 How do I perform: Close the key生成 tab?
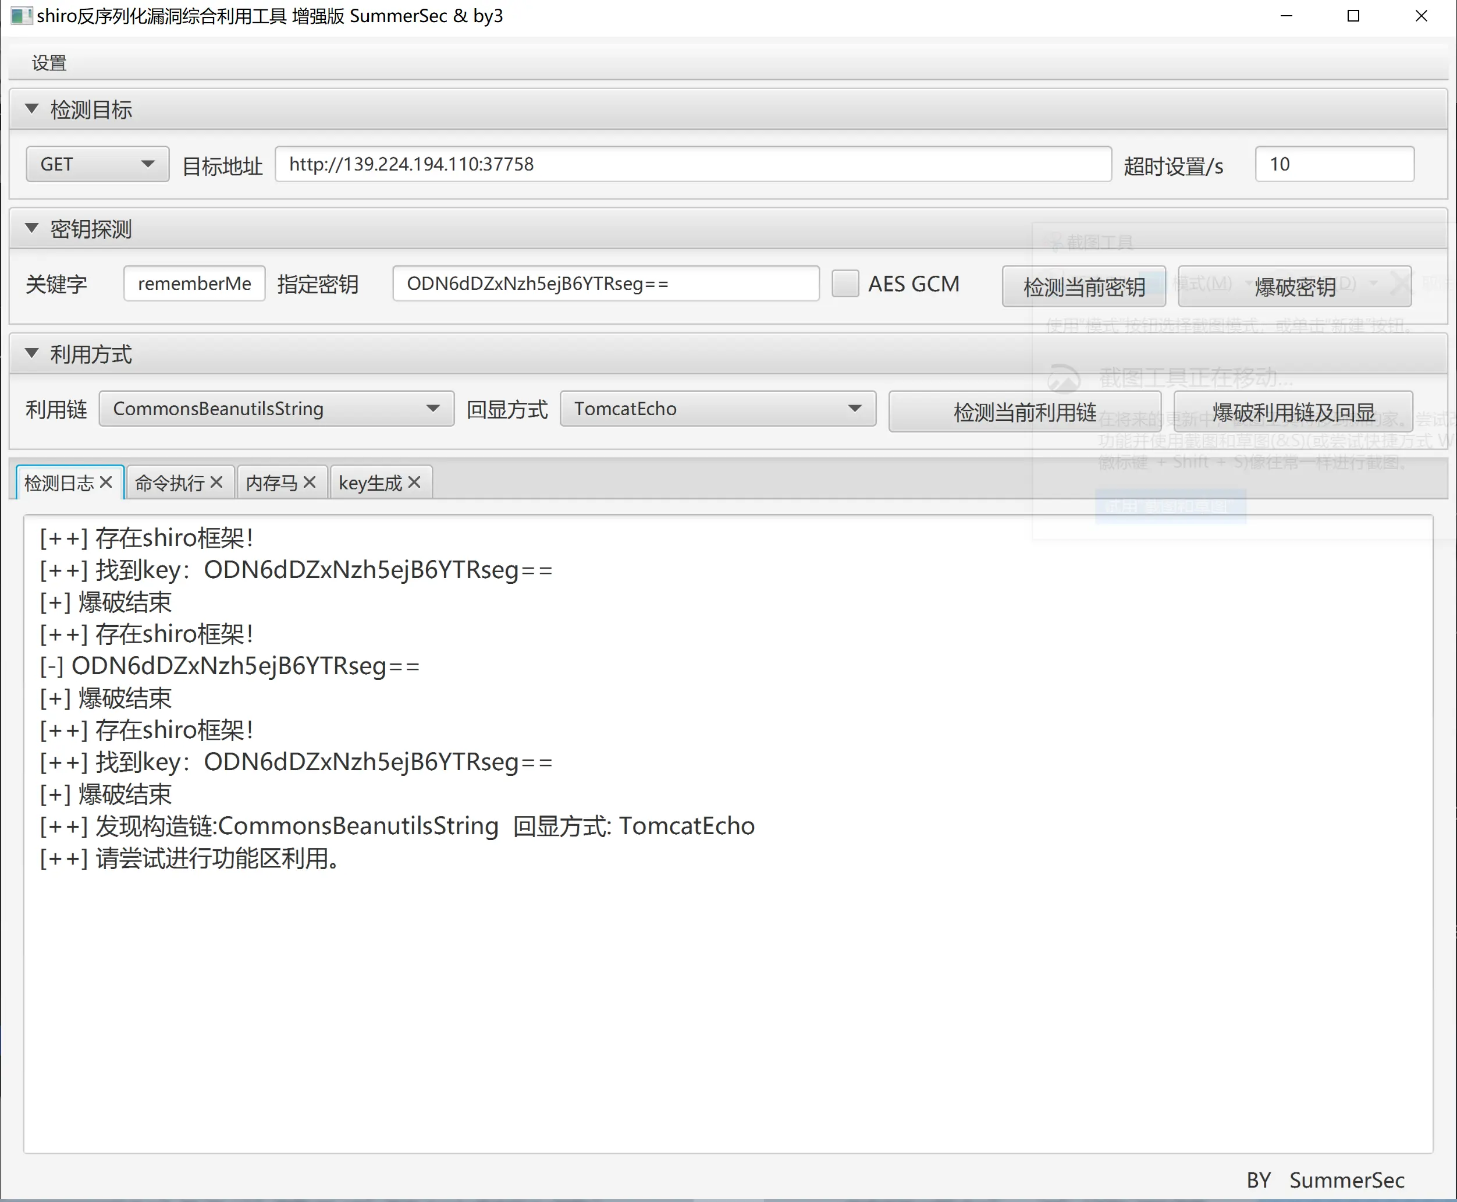(x=414, y=482)
